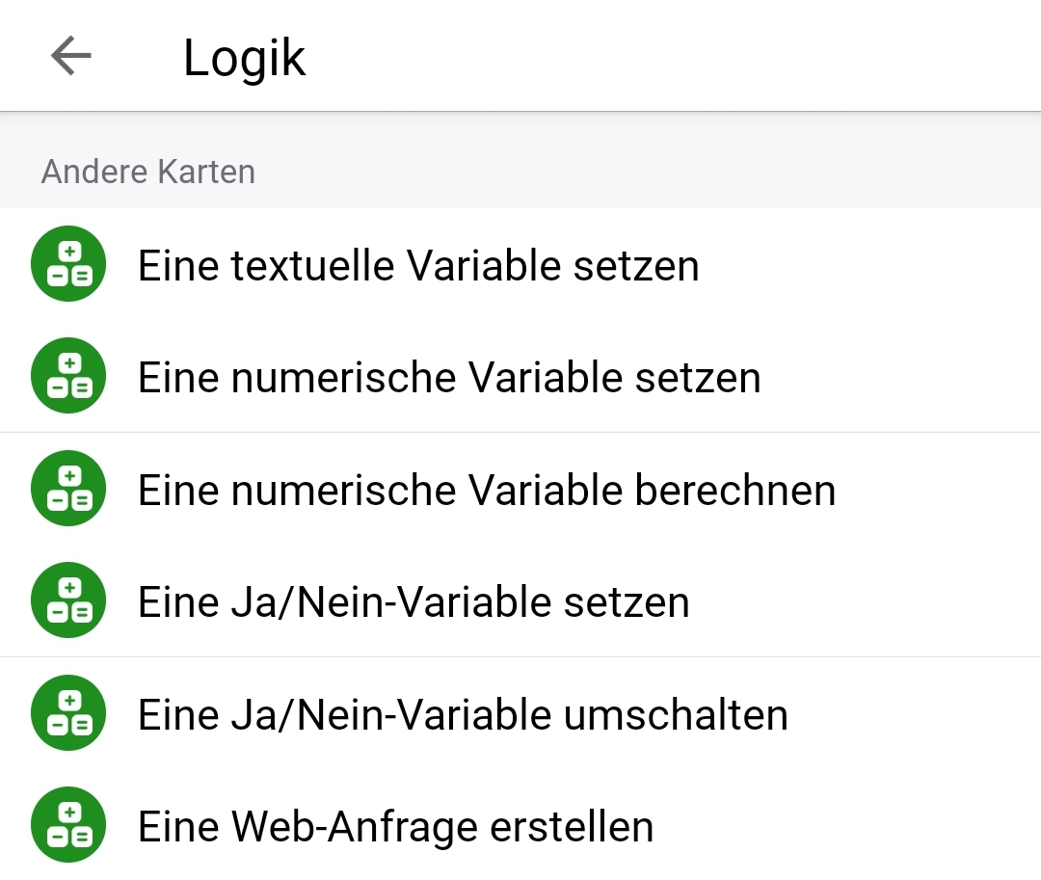This screenshot has height=880, width=1041.
Task: Open 'Eine Ja/Nein-Variable setzen' entry
Action: pyautogui.click(x=414, y=602)
